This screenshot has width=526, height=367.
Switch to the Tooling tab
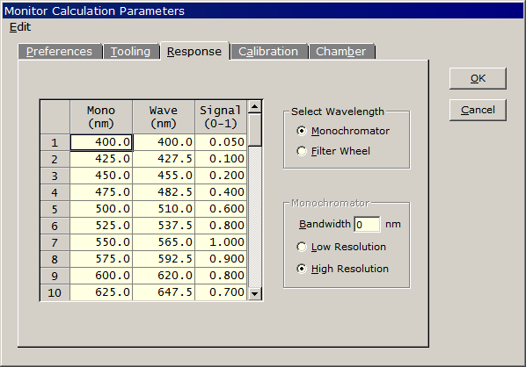[131, 52]
